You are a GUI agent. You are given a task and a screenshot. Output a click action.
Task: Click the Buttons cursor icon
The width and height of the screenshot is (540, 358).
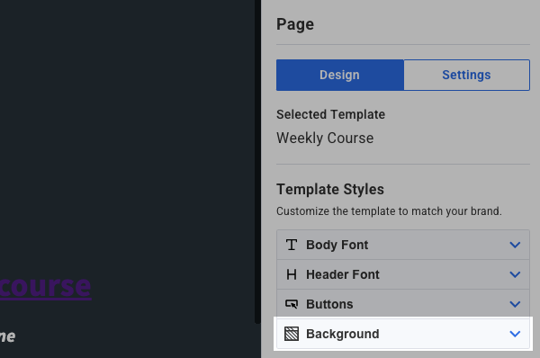292,304
